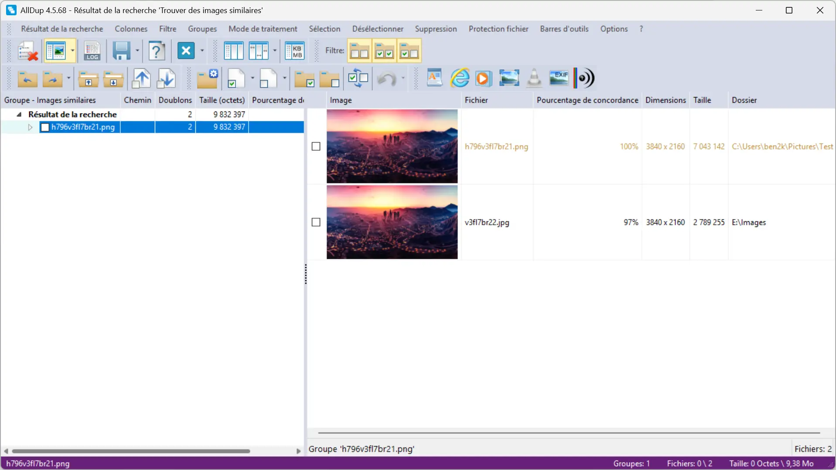Open the image viewer photo icon

[509, 78]
